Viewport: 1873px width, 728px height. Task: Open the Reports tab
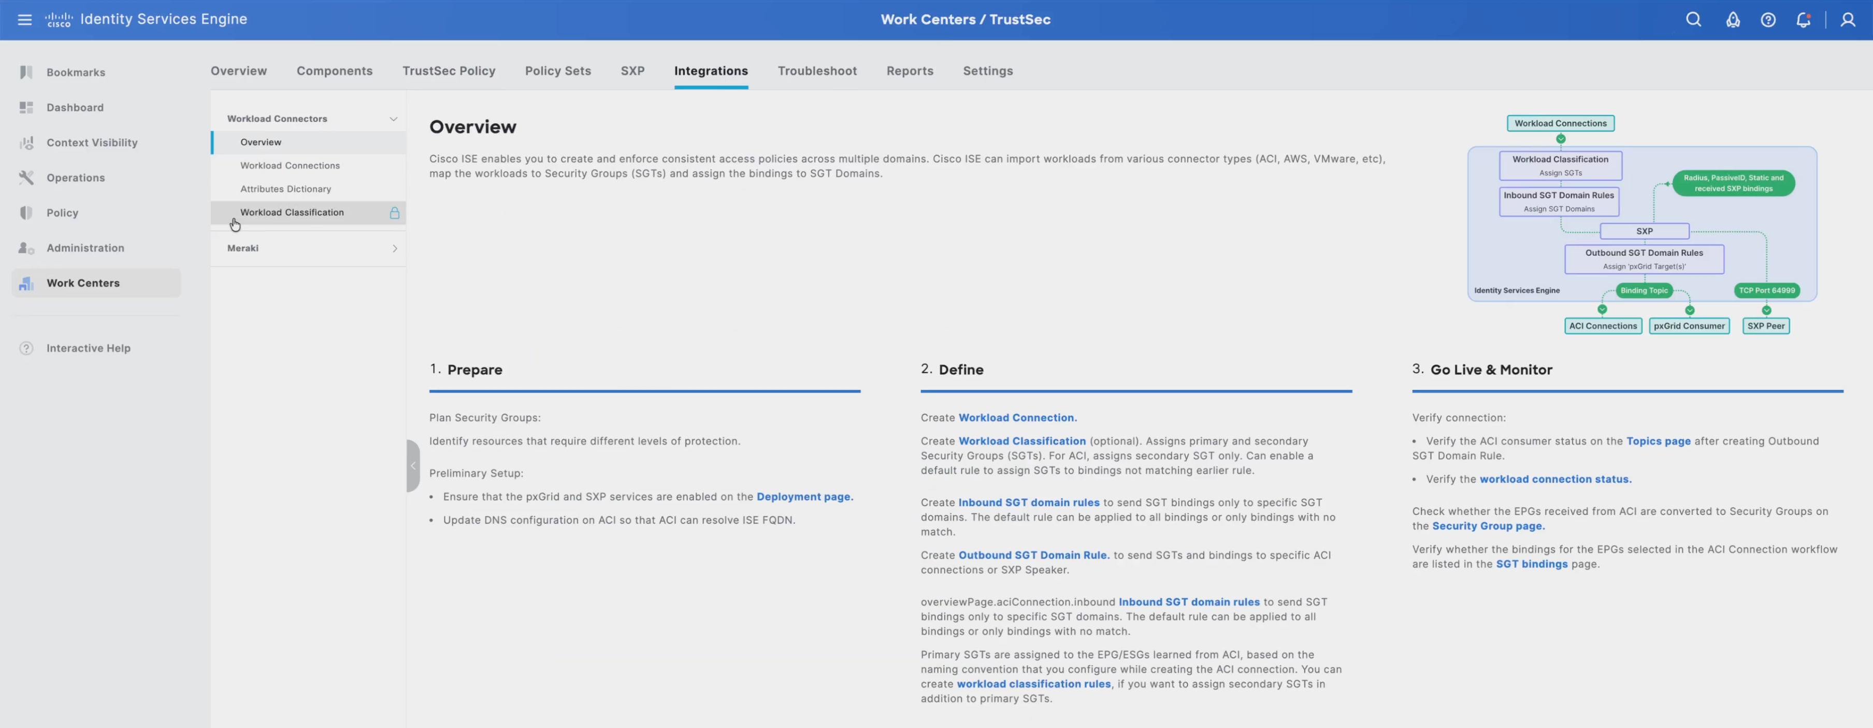pyautogui.click(x=910, y=70)
